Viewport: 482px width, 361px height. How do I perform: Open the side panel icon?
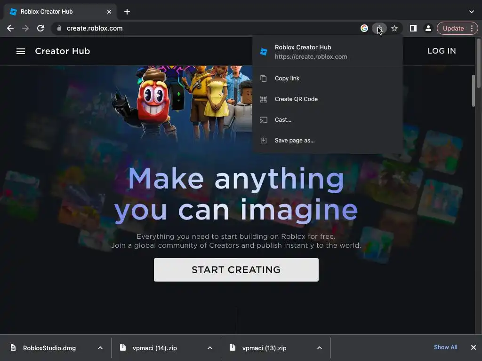(413, 28)
